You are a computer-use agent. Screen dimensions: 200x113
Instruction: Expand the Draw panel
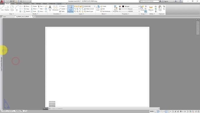12,14
